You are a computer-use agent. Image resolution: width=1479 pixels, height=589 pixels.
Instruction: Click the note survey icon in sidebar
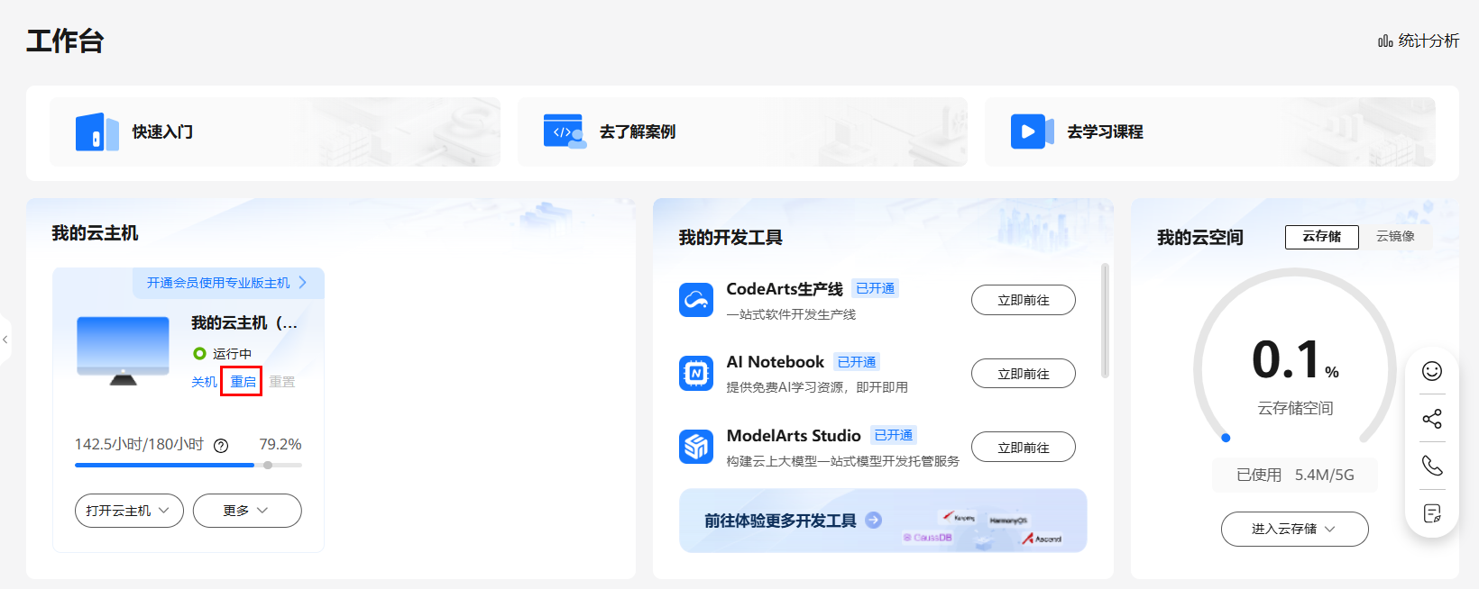[x=1432, y=513]
